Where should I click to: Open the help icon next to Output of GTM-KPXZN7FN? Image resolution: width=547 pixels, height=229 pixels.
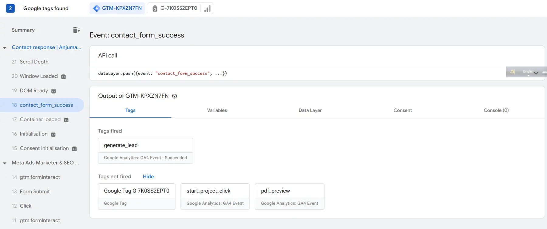click(x=174, y=96)
